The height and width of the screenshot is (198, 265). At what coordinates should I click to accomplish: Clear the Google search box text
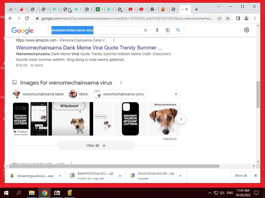(x=145, y=30)
